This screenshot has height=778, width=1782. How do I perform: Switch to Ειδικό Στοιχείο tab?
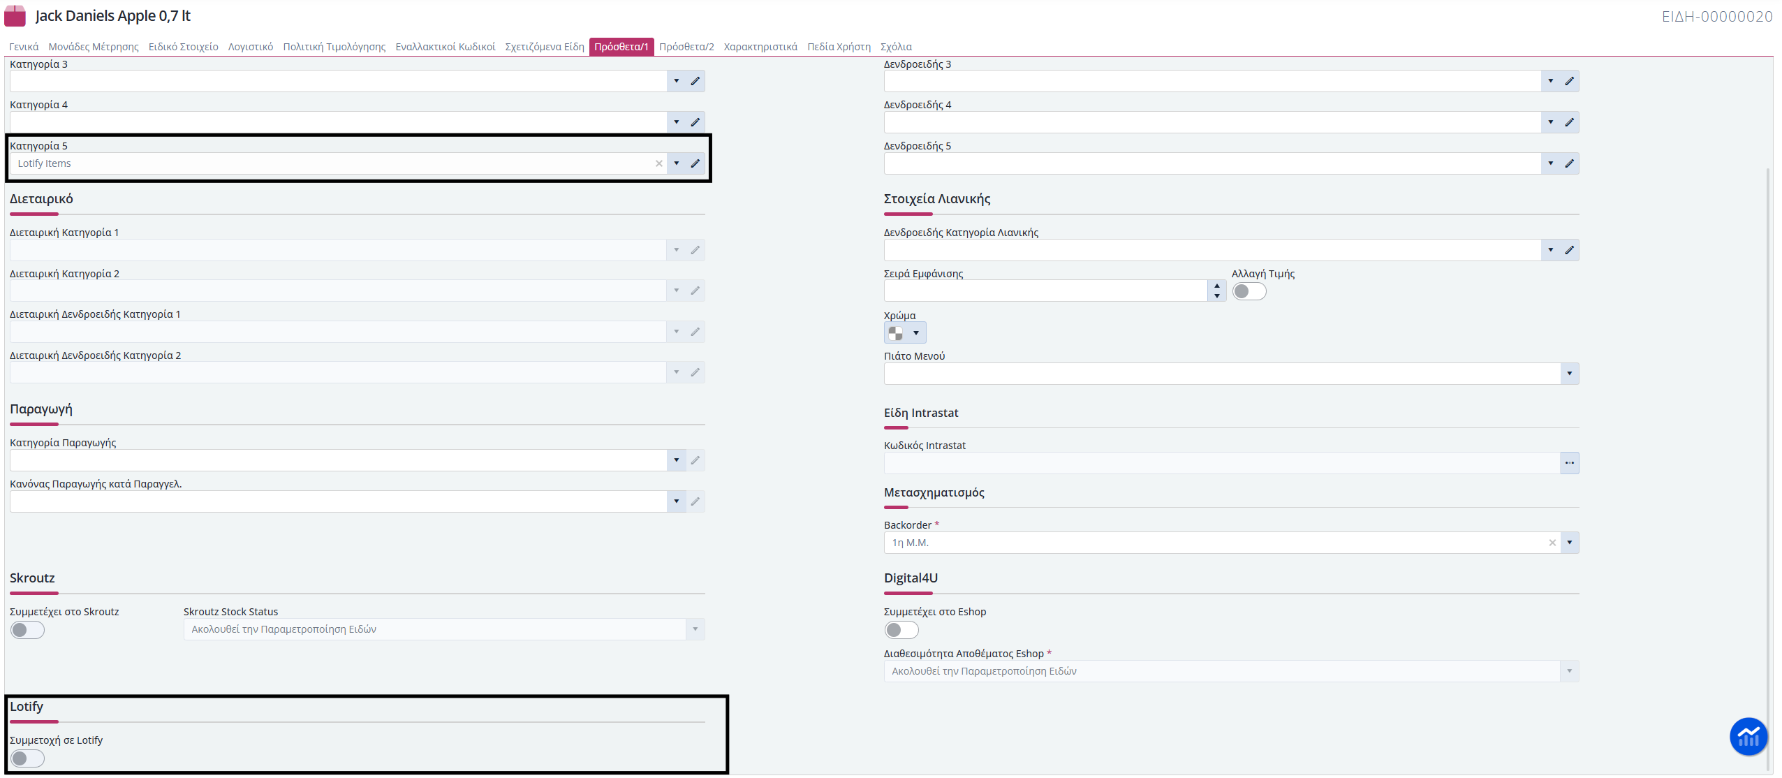(x=184, y=47)
